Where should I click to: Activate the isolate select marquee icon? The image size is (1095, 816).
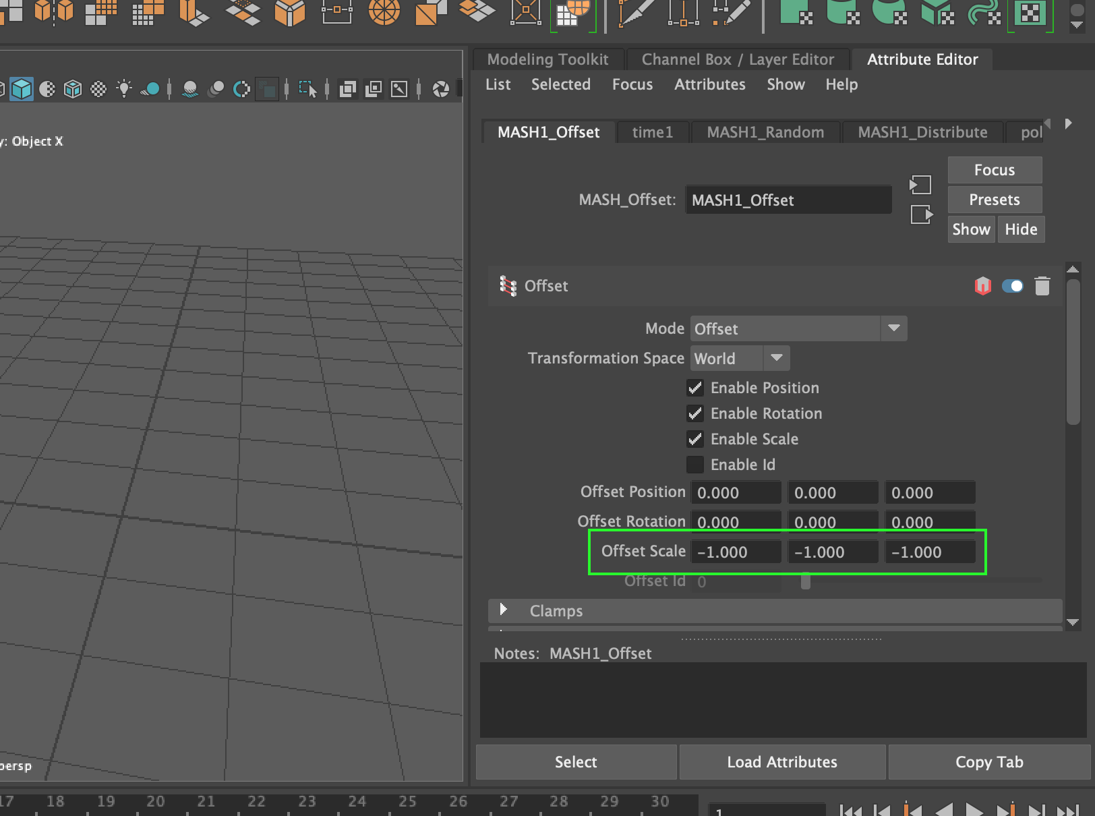[307, 88]
